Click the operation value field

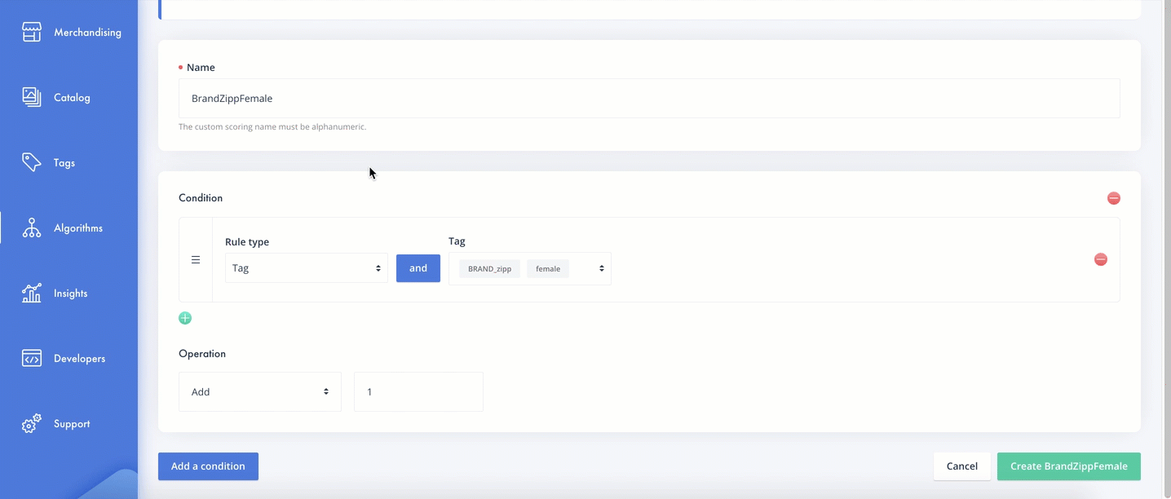pos(418,392)
